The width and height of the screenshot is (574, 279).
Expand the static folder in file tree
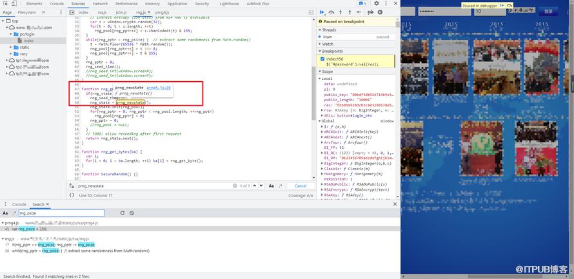[12, 47]
